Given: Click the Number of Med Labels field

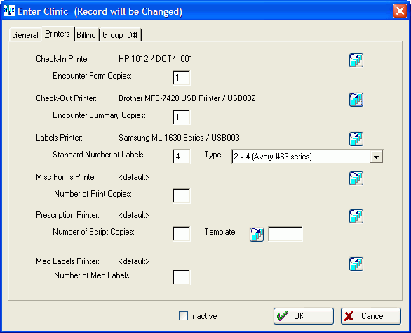Looking at the screenshot, I should coord(182,277).
